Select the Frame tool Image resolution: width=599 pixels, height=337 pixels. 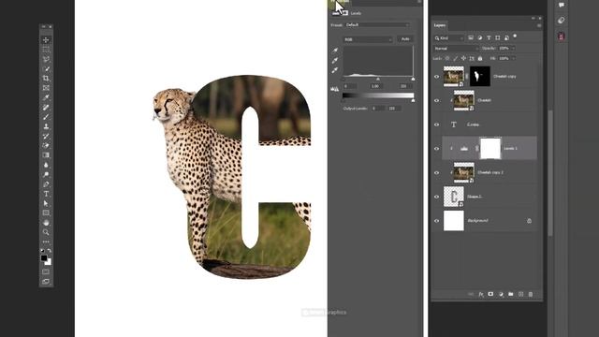pyautogui.click(x=46, y=88)
